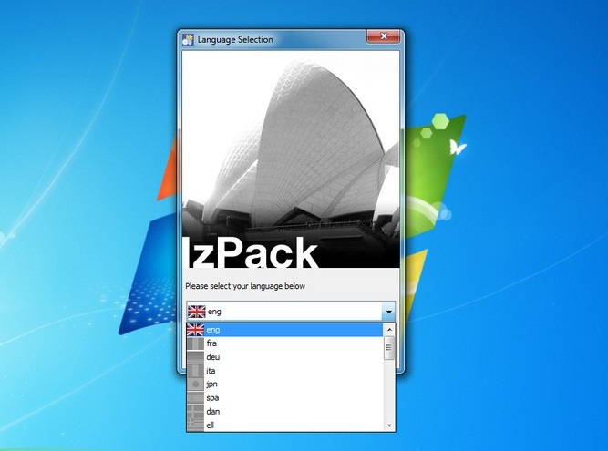The height and width of the screenshot is (451, 608).
Task: Select spa in the language list
Action: pos(285,398)
